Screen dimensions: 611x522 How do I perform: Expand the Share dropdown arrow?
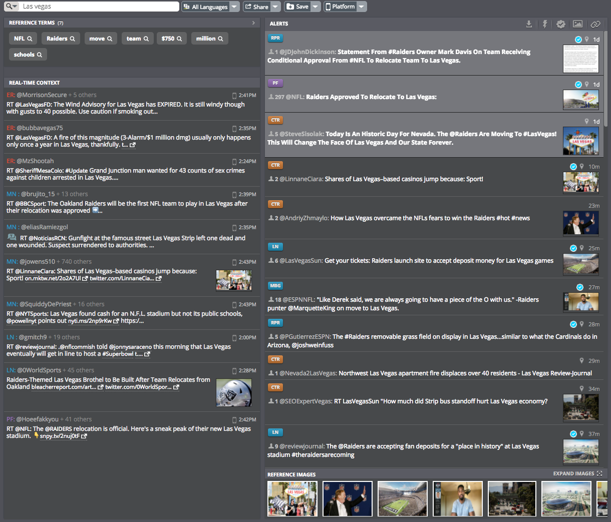coord(276,7)
